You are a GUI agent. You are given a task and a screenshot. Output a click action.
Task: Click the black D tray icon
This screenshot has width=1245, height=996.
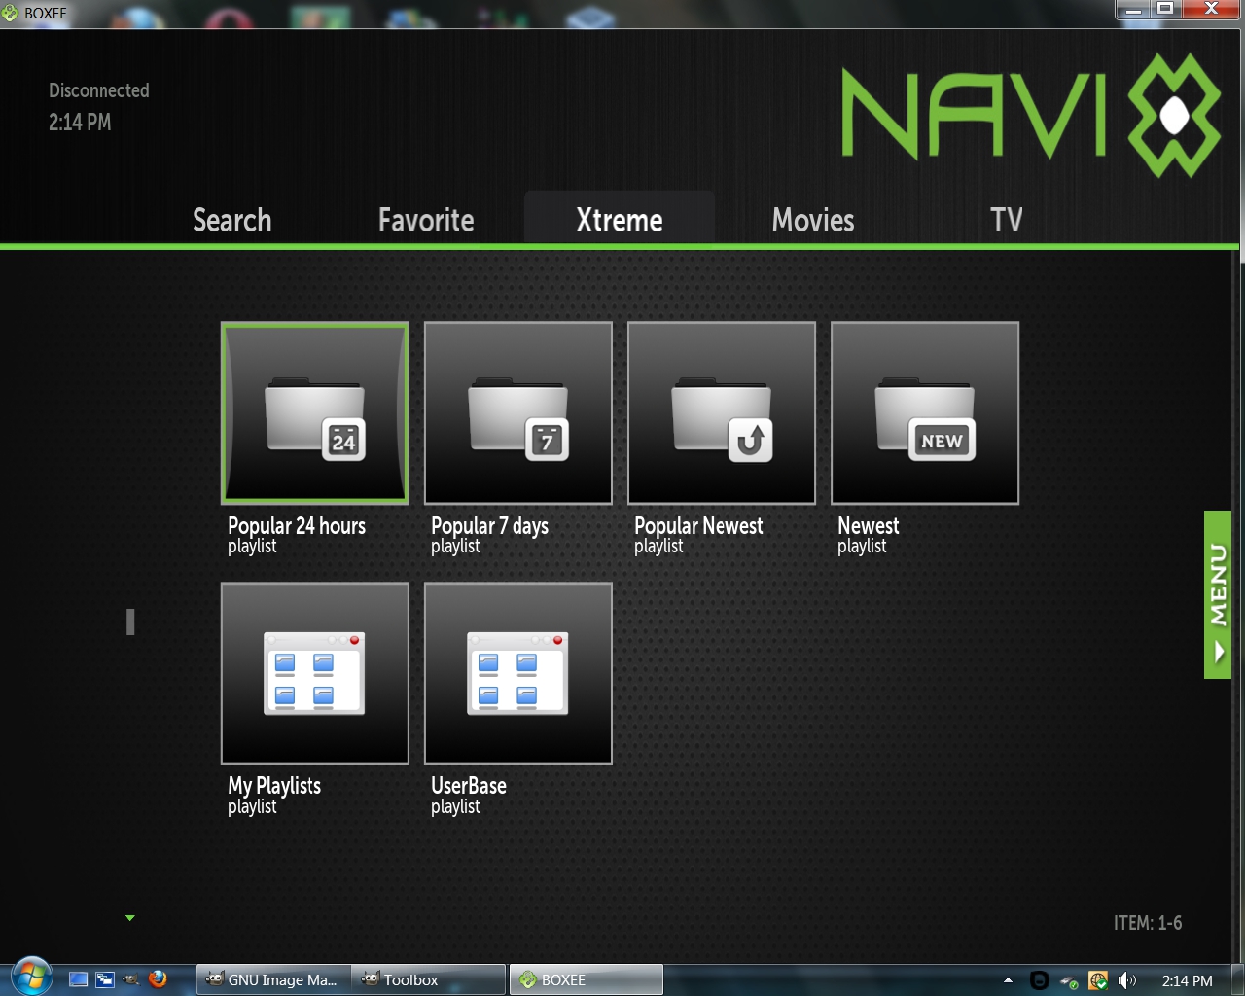point(1039,980)
